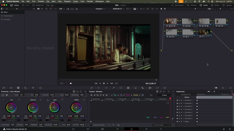Click the Lift master wheel slider
This screenshot has height=131, width=234.
click(11, 120)
